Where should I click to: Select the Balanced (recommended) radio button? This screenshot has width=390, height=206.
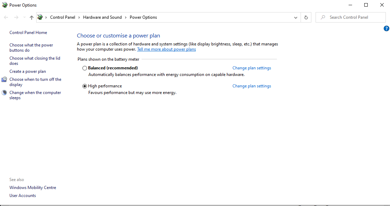pos(85,68)
